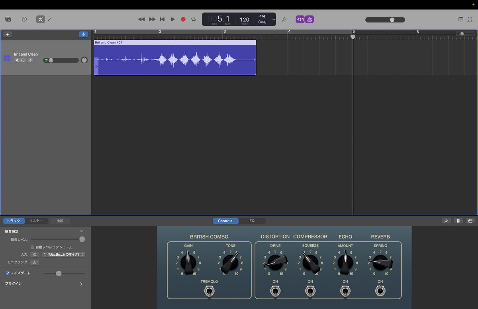Image resolution: width=478 pixels, height=309 pixels.
Task: Open the tuner fork icon
Action: click(284, 19)
